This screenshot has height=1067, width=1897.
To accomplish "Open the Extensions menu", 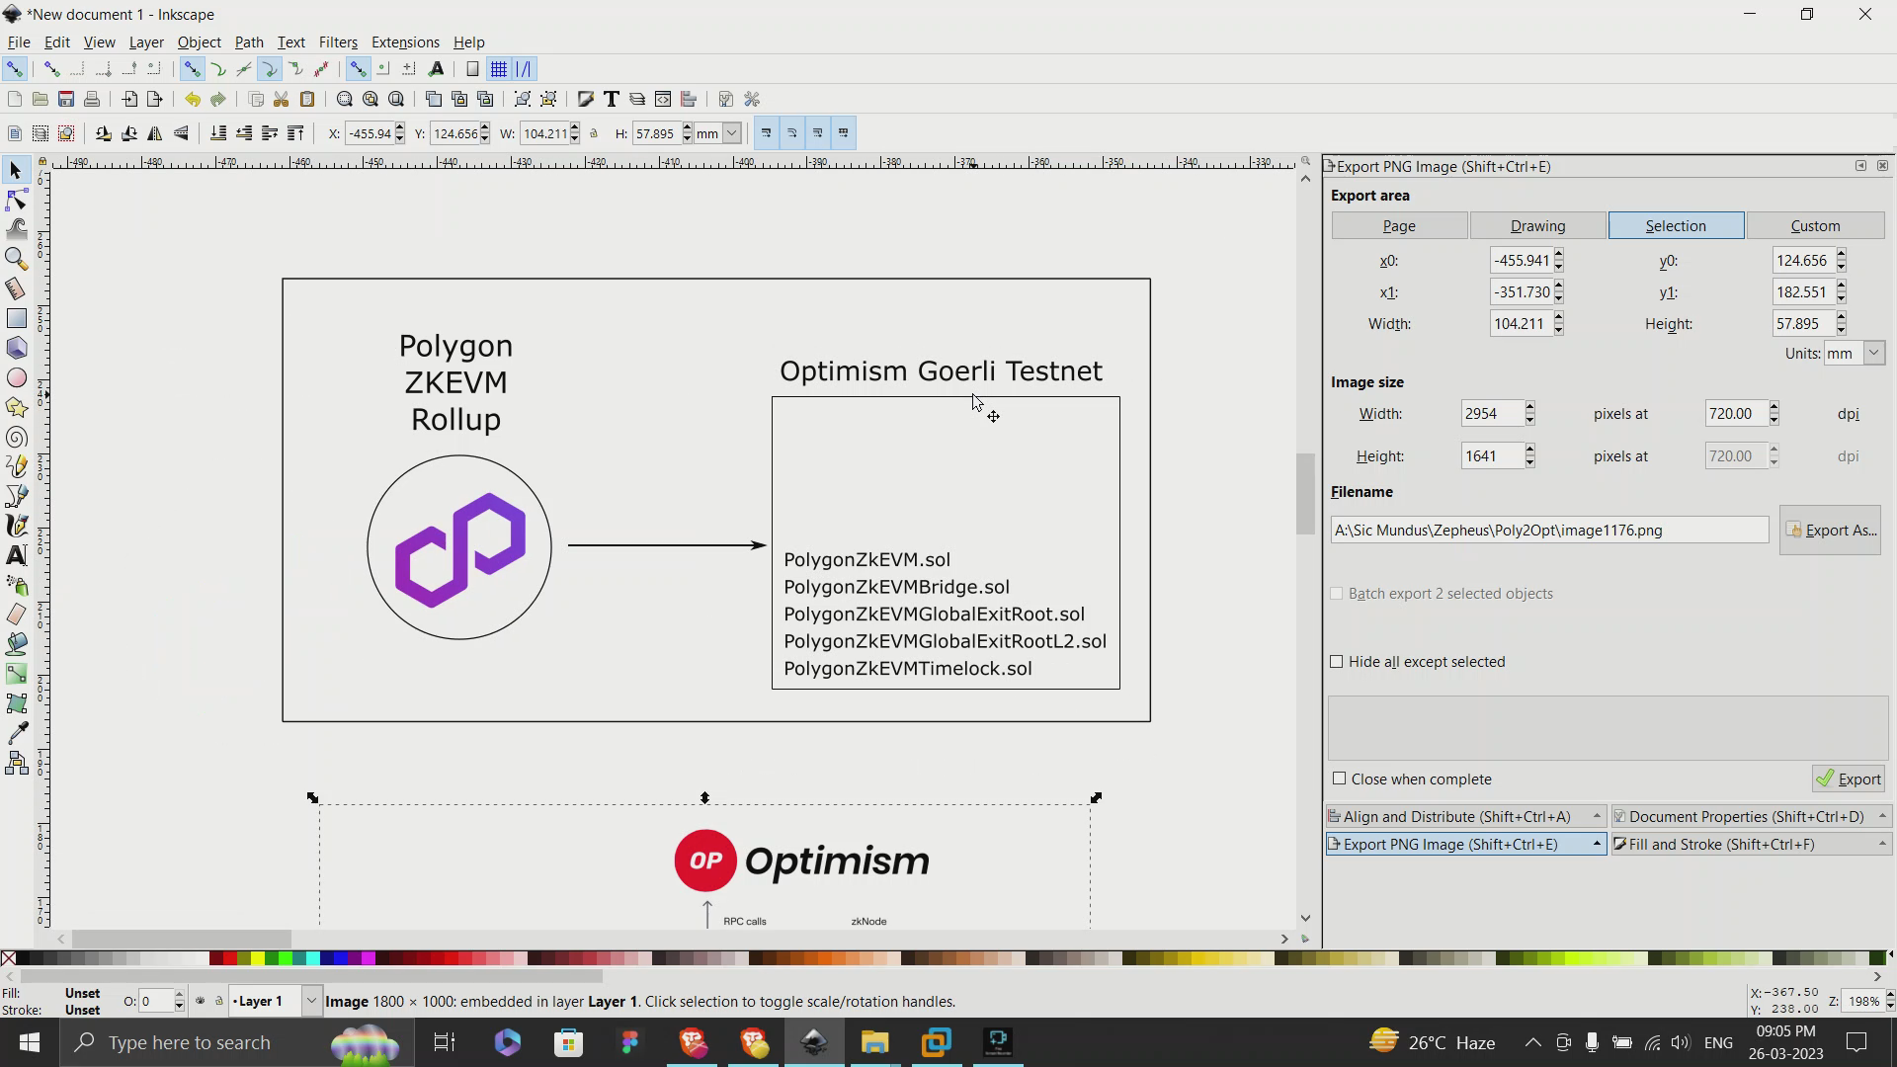I will coord(405,42).
